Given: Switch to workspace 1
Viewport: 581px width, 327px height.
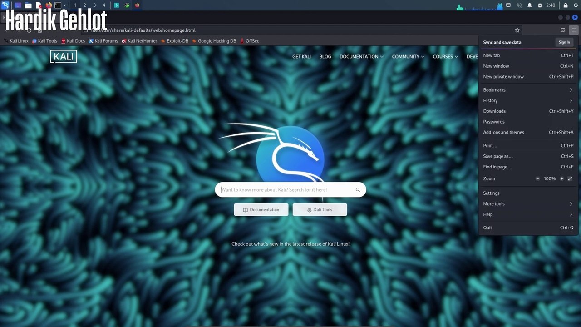Looking at the screenshot, I should [x=75, y=5].
